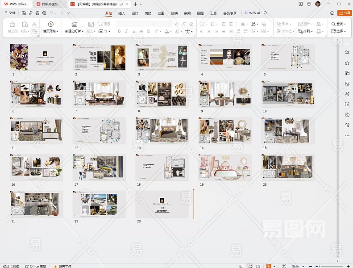Viewport: 353px width, 268px height.
Task: Switch to the 动画 ribbon tab
Action: [161, 13]
